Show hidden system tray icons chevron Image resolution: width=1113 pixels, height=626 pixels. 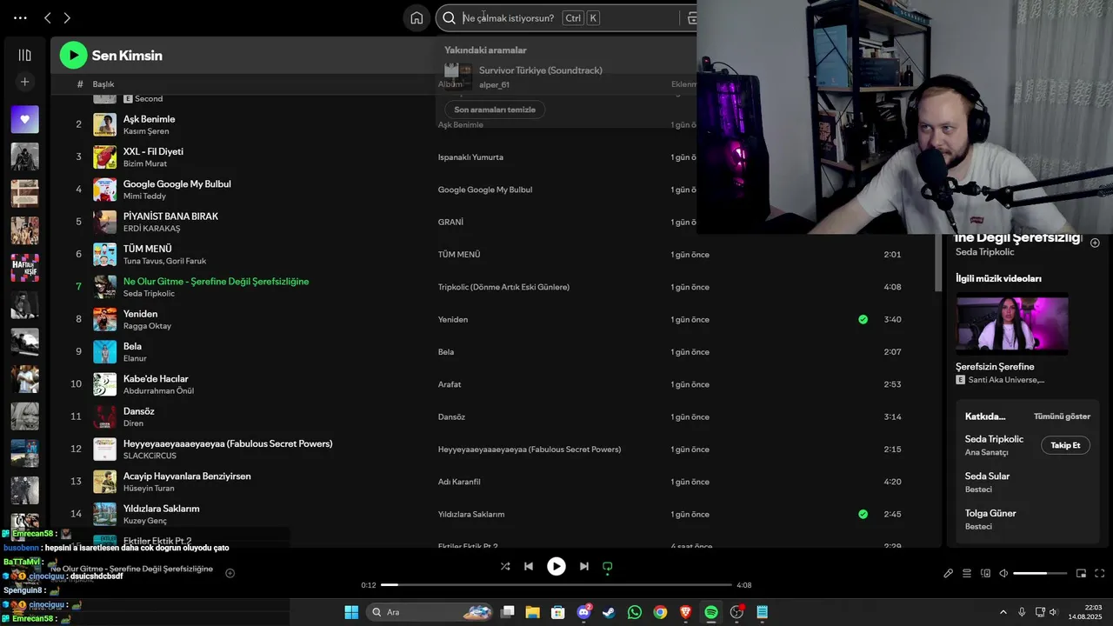click(1003, 612)
